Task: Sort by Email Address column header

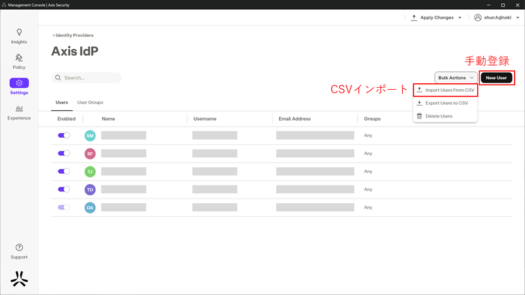Action: point(295,119)
